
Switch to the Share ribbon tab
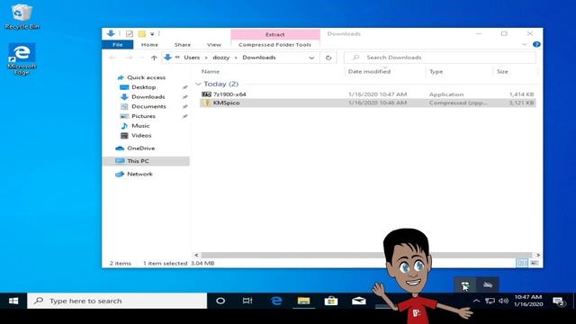click(182, 44)
